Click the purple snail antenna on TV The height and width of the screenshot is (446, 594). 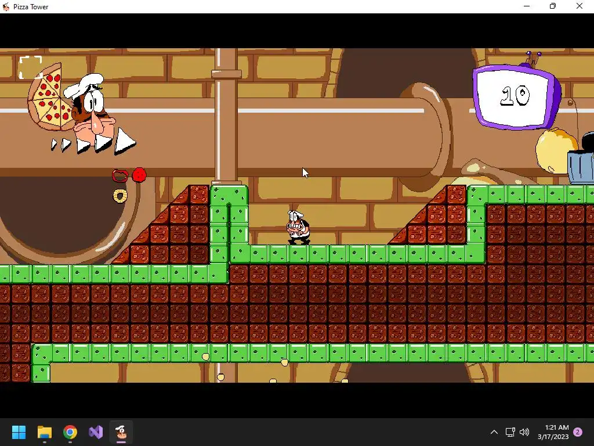534,59
